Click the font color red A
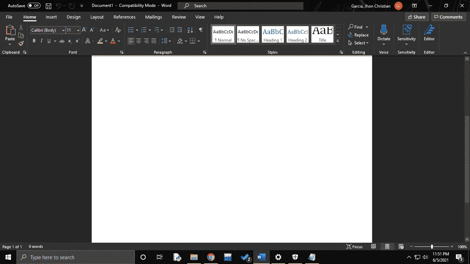 pos(113,41)
